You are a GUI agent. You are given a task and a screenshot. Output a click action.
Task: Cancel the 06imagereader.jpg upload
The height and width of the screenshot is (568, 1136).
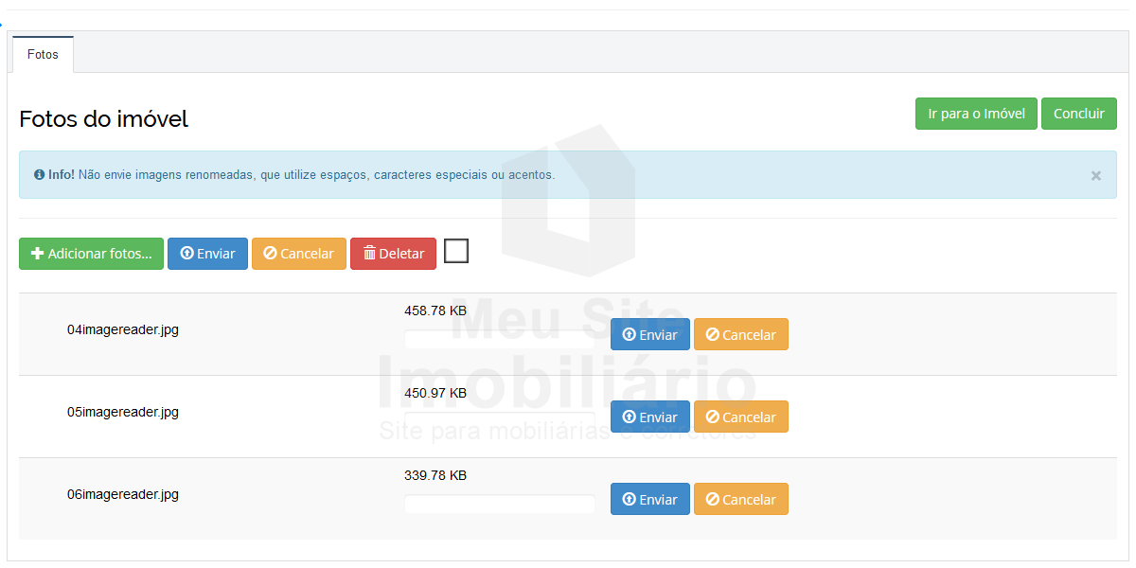pos(740,499)
